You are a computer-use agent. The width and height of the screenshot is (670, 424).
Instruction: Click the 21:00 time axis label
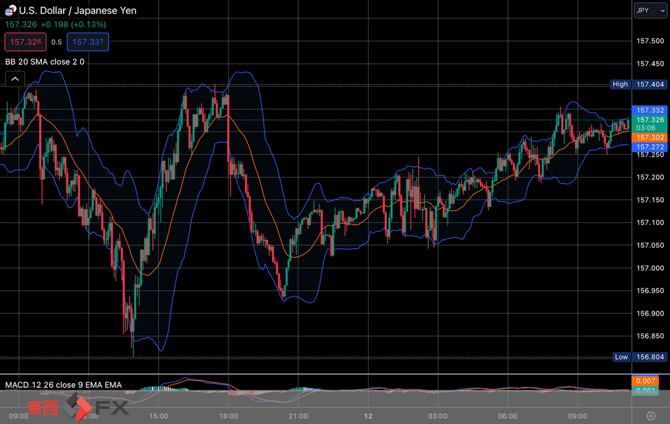point(298,416)
